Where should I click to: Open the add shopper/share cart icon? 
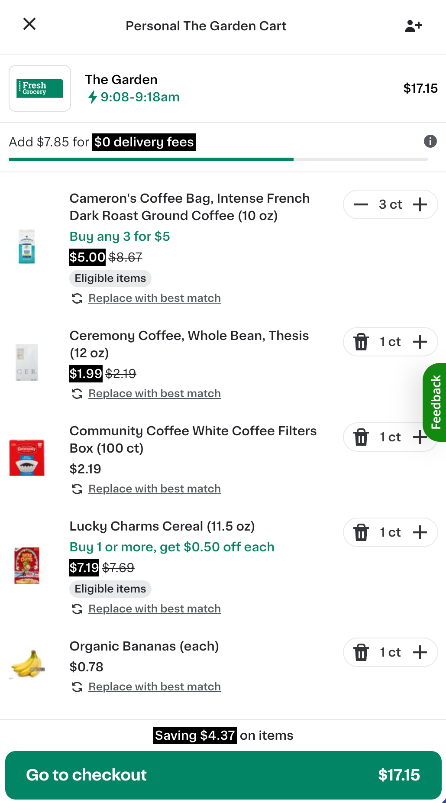[x=413, y=25]
